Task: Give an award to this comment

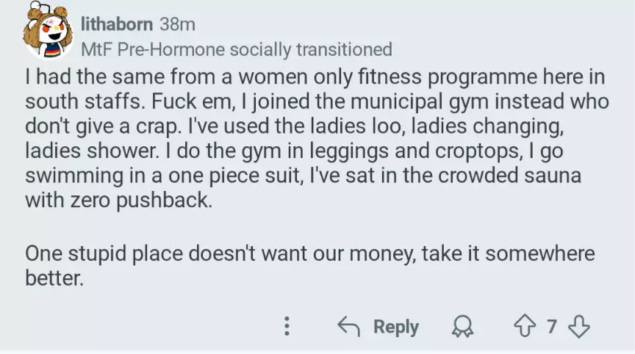Action: 463,327
